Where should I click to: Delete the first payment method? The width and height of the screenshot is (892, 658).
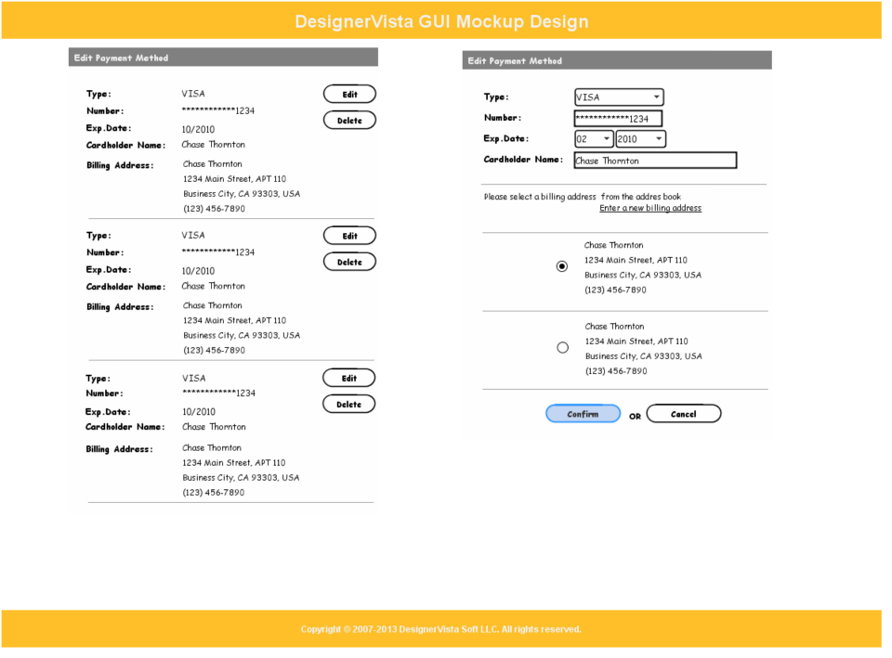point(349,121)
